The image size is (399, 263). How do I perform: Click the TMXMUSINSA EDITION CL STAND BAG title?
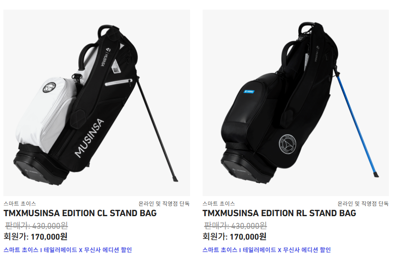tap(80, 213)
